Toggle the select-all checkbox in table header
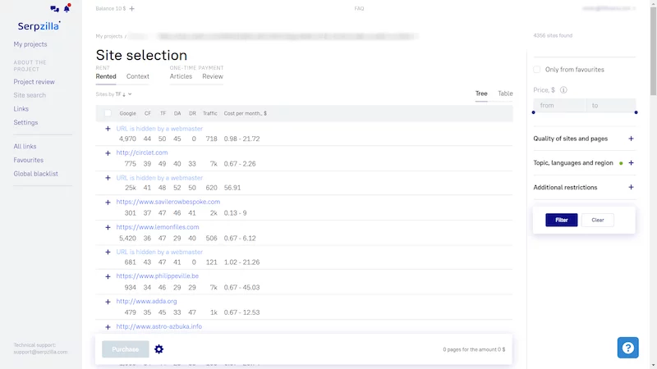The height and width of the screenshot is (369, 657). pos(108,113)
